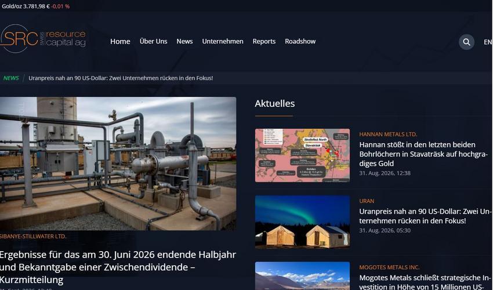The width and height of the screenshot is (493, 290).
Task: Click the Aktuelles section heading
Action: (275, 103)
